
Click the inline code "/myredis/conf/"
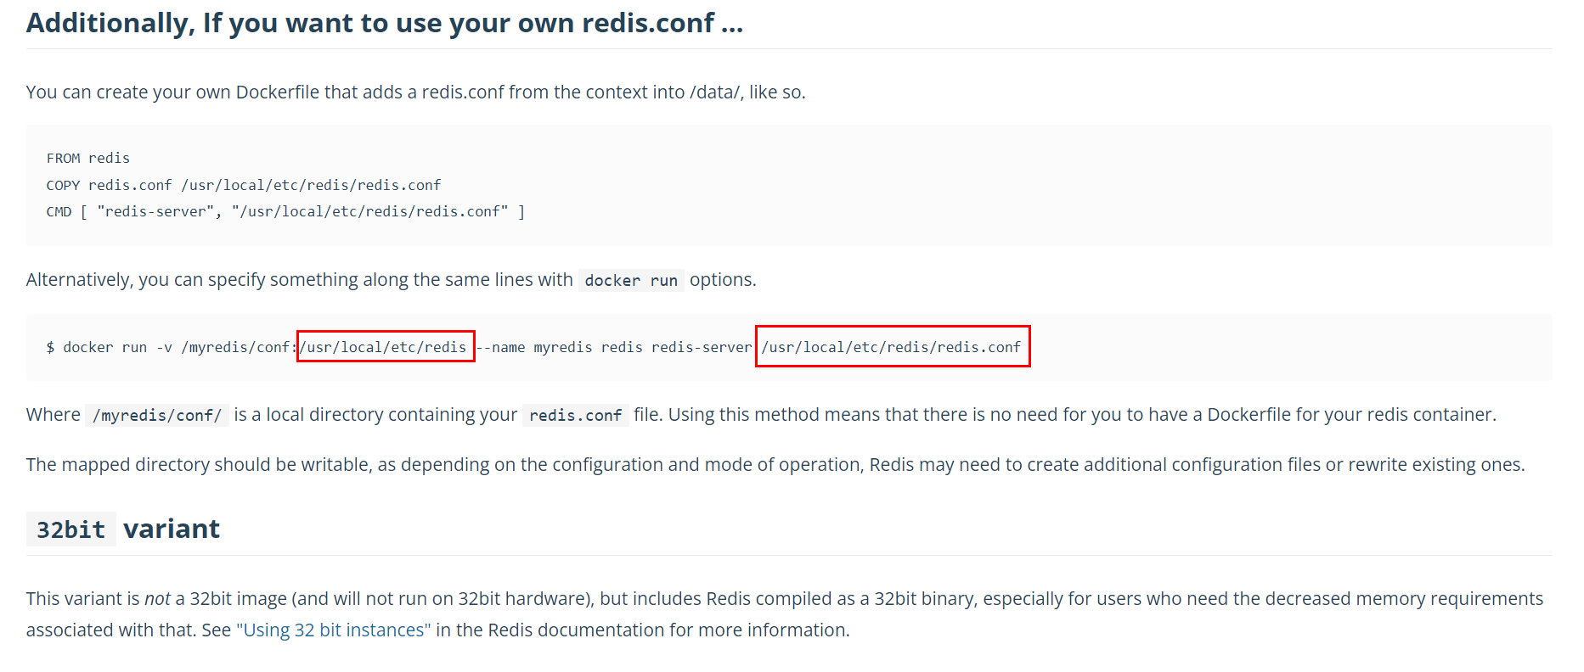tap(157, 415)
